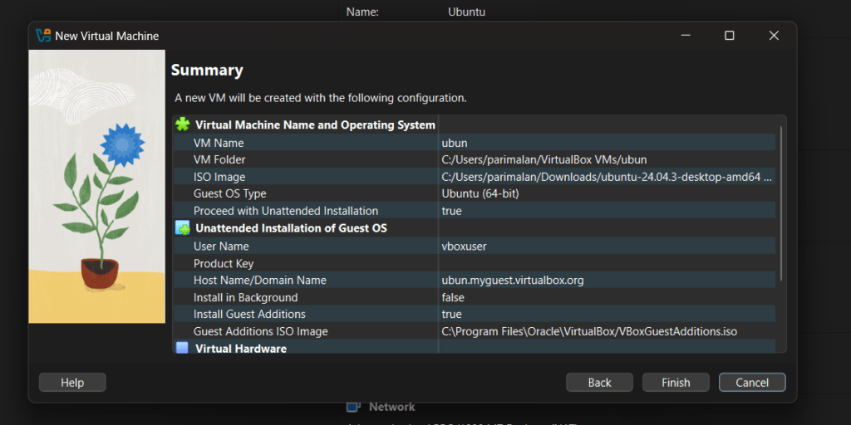Click the Network icon behind the dialog

(354, 407)
